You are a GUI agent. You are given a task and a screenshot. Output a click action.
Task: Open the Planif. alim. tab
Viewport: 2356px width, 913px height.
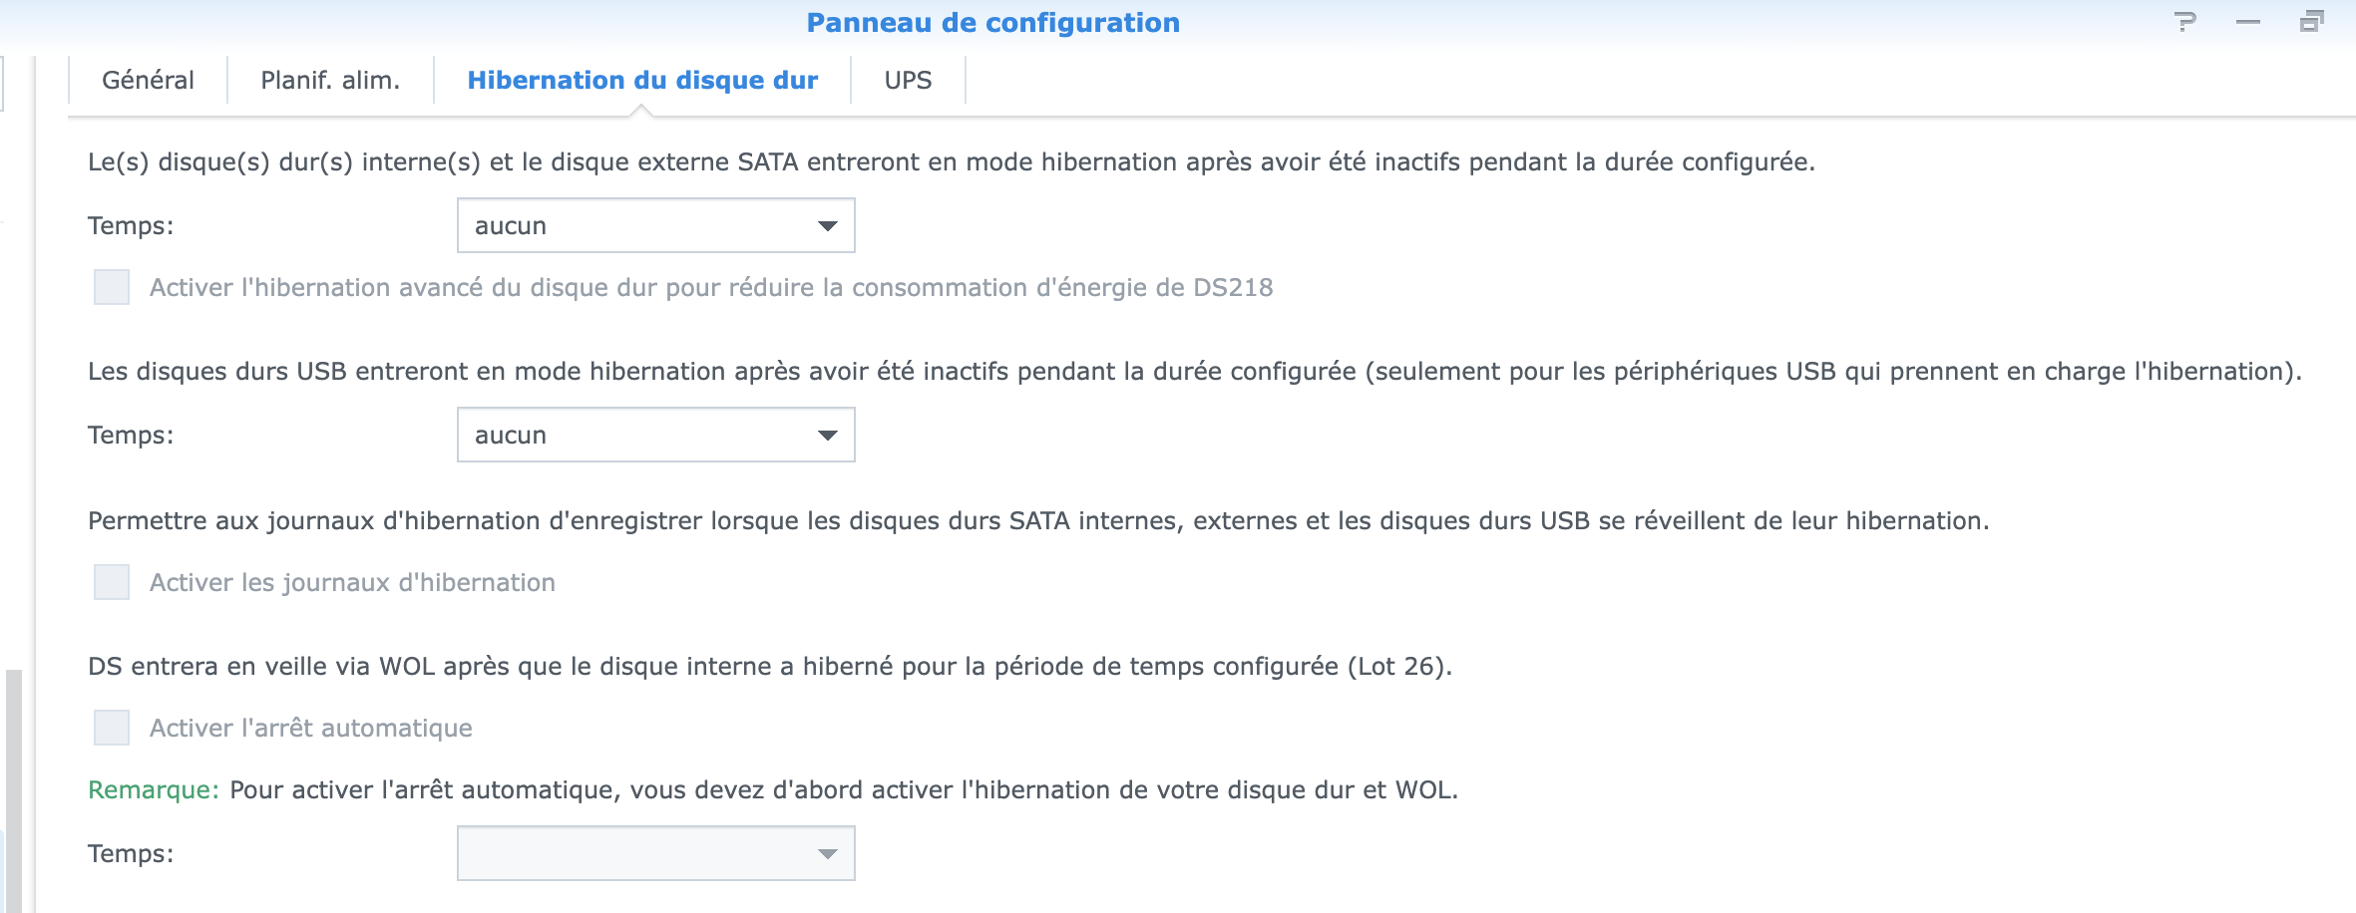click(x=330, y=80)
